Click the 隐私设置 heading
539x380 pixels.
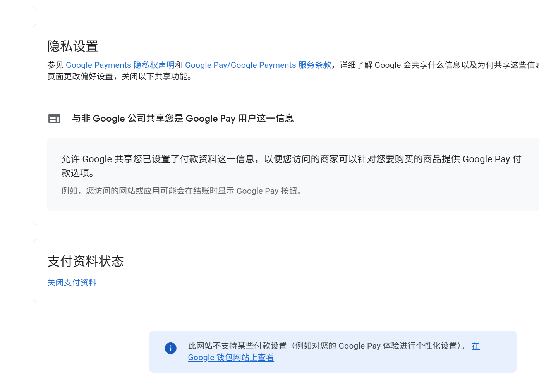(73, 46)
